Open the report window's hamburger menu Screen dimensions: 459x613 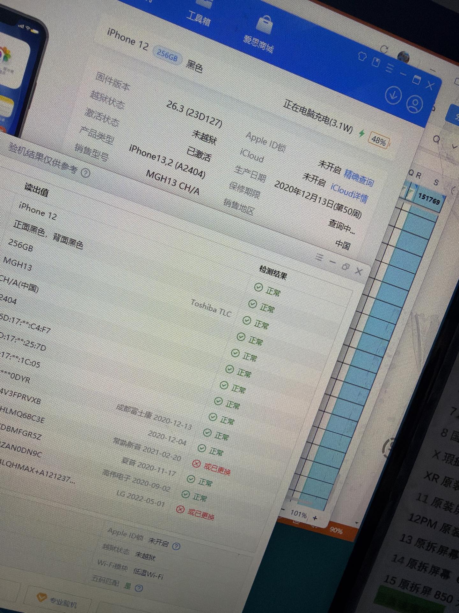(x=319, y=257)
